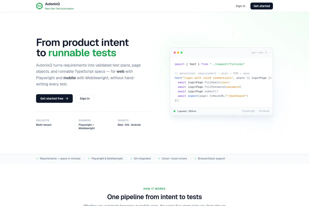Viewport: 309px width, 206px height.
Task: Click the green runnable tests headline words
Action: (82, 53)
